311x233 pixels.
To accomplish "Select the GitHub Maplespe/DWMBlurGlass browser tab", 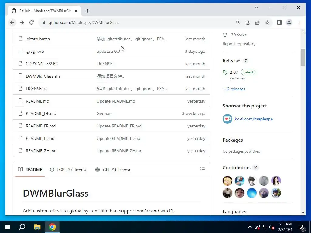I will [44, 11].
